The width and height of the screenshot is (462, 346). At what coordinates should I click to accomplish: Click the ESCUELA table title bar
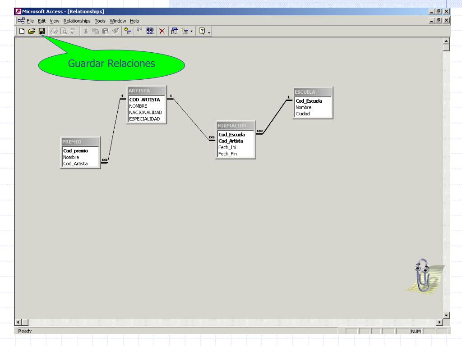pos(313,92)
